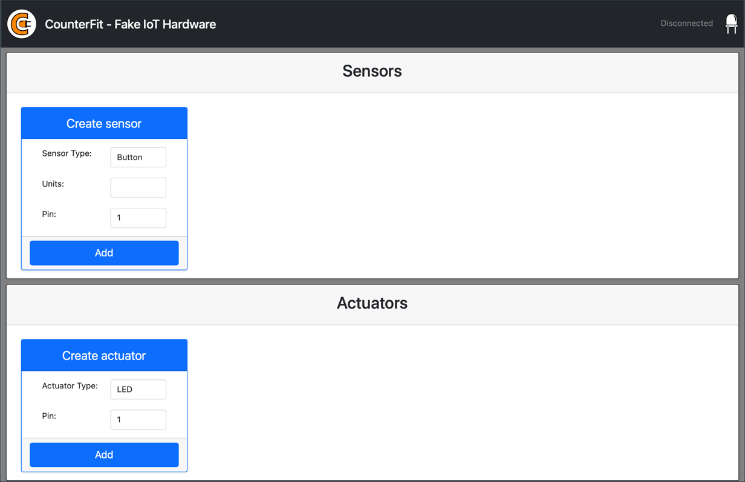745x482 pixels.
Task: Expand the Actuator Type dropdown showing LED
Action: (138, 390)
